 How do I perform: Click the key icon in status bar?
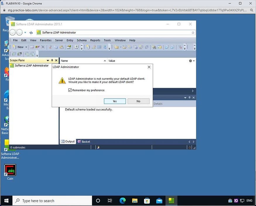98,148
